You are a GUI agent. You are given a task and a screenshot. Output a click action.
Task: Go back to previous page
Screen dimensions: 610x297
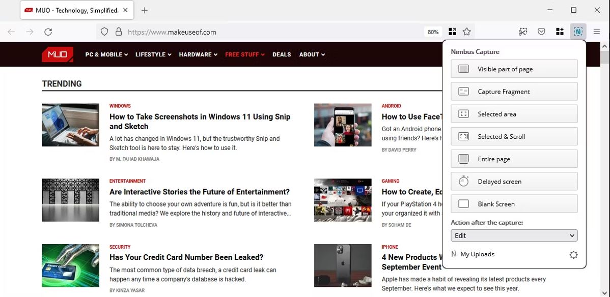click(x=11, y=32)
